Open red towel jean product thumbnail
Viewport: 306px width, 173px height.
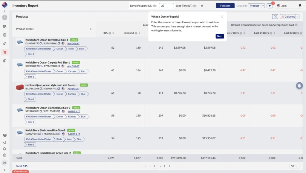point(20,87)
